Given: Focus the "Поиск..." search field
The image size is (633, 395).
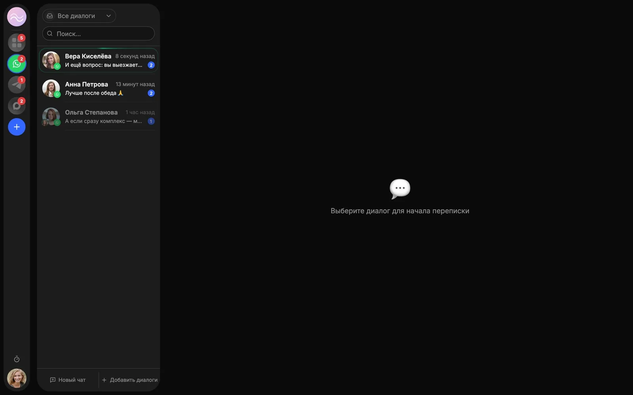Looking at the screenshot, I should pyautogui.click(x=99, y=34).
